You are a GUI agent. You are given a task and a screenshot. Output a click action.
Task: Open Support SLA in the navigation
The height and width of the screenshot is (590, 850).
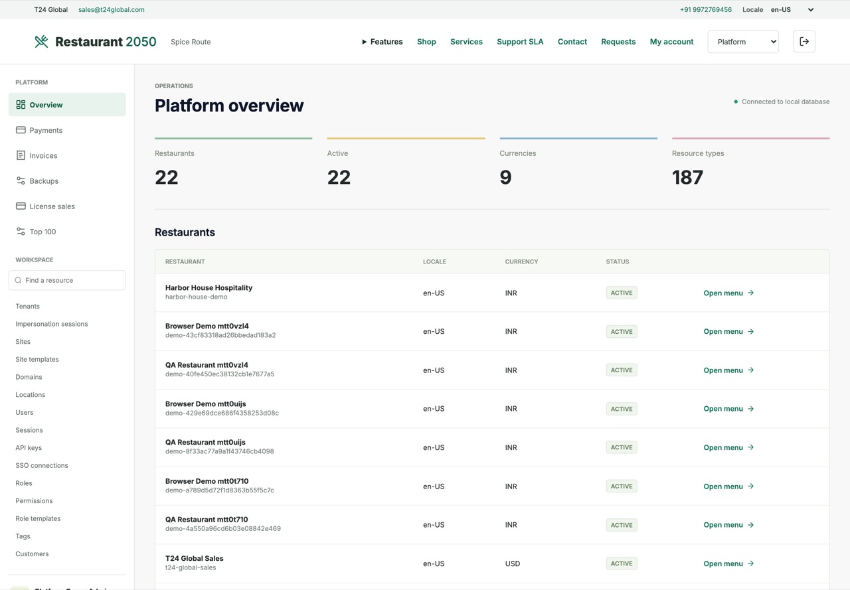coord(520,42)
